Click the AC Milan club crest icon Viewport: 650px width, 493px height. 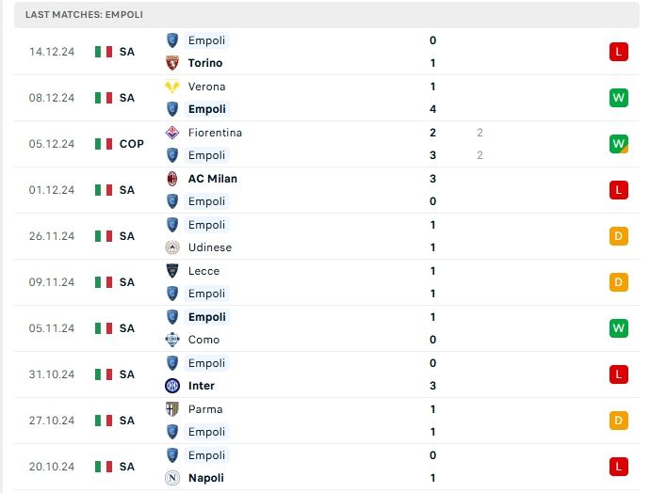point(172,179)
